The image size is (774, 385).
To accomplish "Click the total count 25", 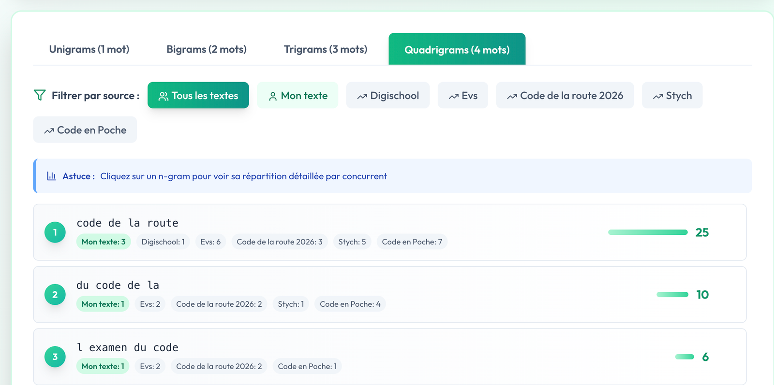I will tap(702, 232).
